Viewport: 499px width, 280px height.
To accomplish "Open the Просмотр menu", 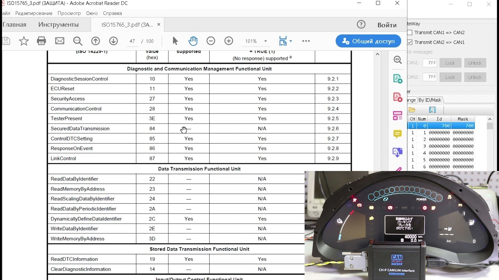I will tap(69, 13).
